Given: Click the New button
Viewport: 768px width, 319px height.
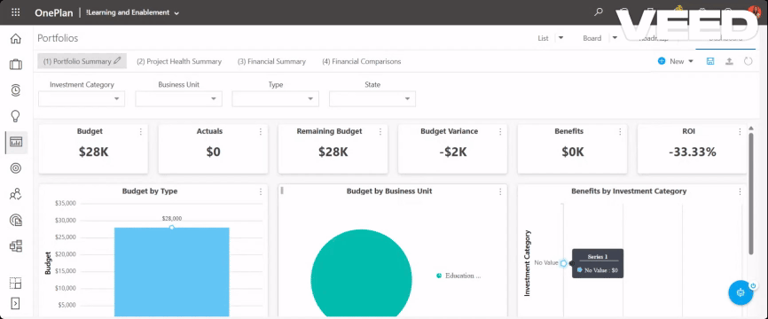Looking at the screenshot, I should pos(676,61).
